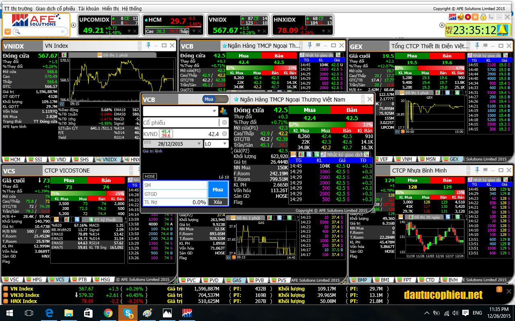
Task: Open the TT thị trường menu
Action: 18,8
